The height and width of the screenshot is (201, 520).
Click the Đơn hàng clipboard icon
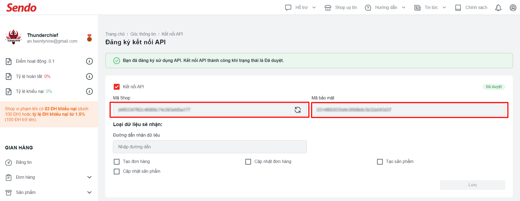(9, 177)
